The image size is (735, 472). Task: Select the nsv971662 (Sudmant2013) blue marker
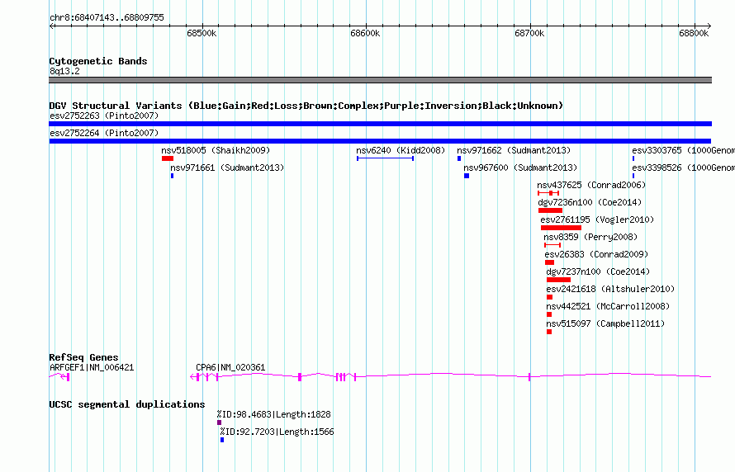tap(459, 158)
